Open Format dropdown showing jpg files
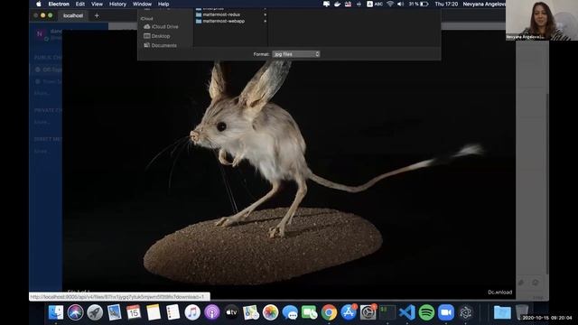The image size is (578, 325). pyautogui.click(x=295, y=54)
